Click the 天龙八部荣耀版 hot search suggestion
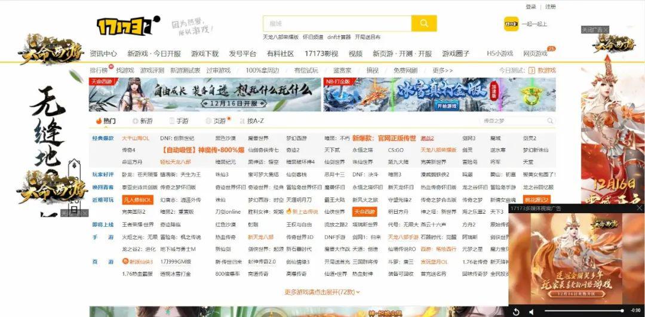 [281, 37]
